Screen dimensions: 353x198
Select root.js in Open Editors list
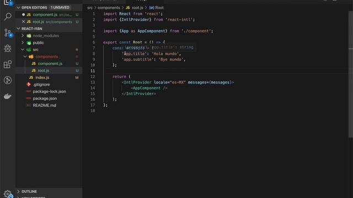[x=38, y=22]
